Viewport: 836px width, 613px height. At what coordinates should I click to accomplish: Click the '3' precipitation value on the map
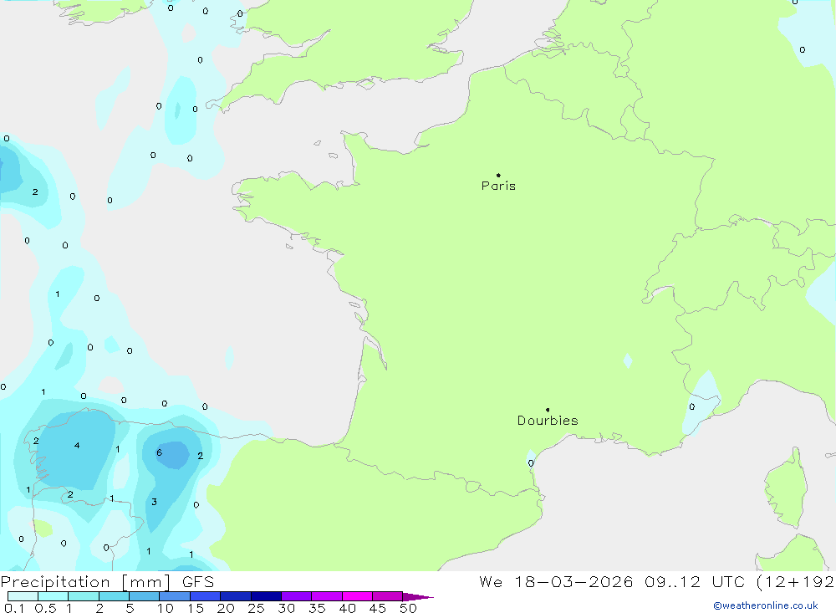[154, 502]
